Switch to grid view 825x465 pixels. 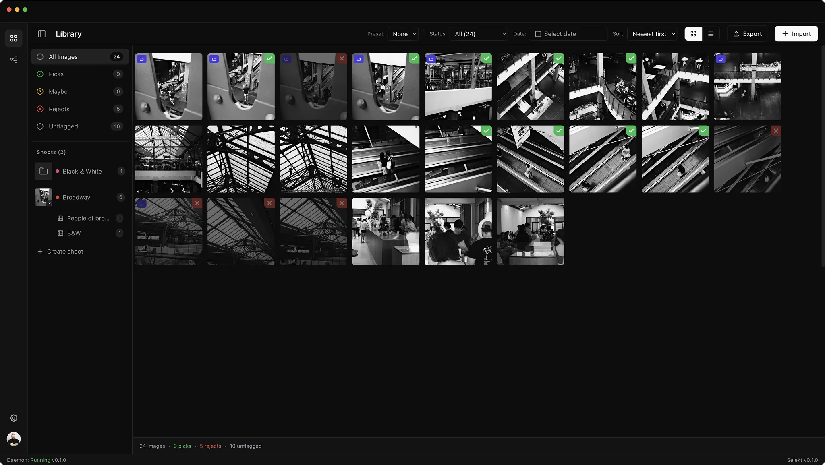(x=693, y=34)
